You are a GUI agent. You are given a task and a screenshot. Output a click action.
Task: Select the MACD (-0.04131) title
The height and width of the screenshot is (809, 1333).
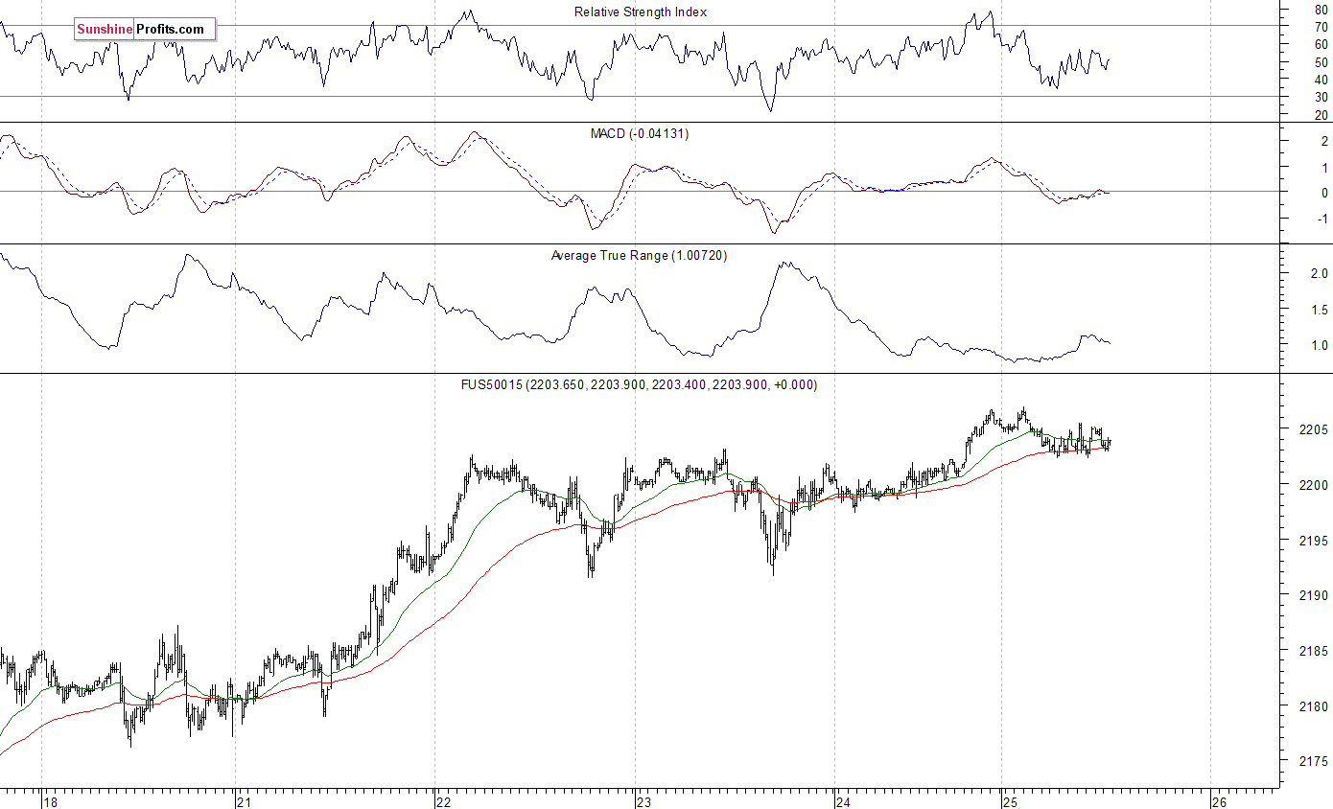tap(639, 133)
